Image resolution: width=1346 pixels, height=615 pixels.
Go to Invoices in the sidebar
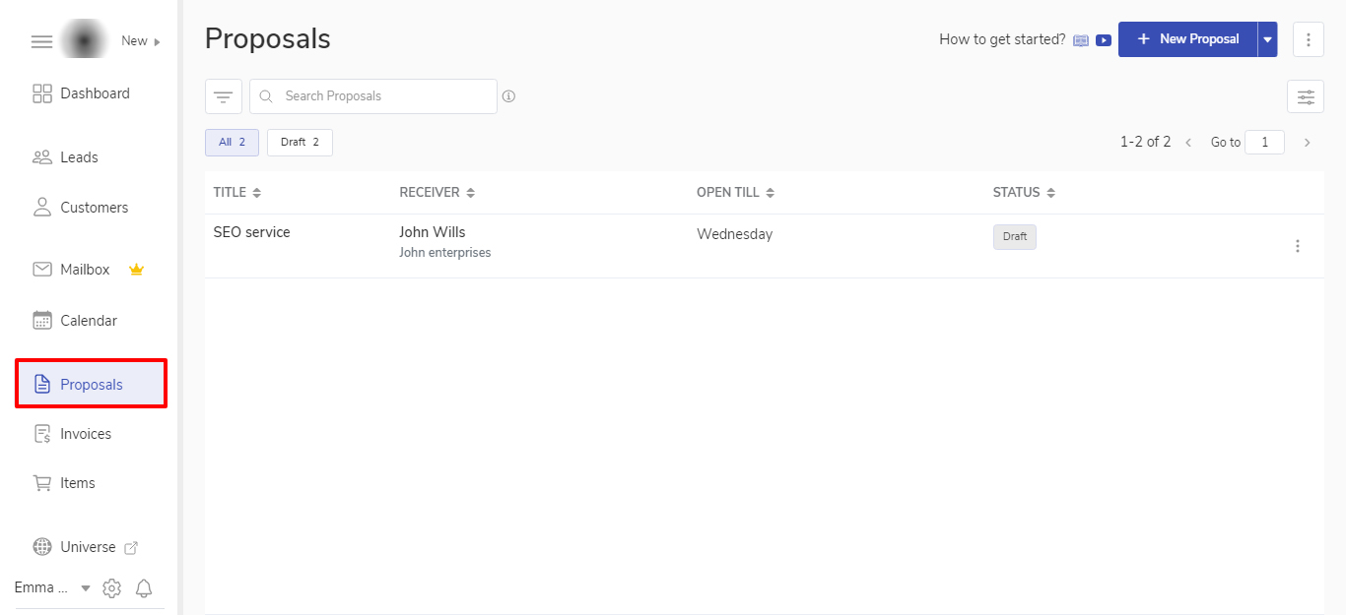pyautogui.click(x=86, y=434)
